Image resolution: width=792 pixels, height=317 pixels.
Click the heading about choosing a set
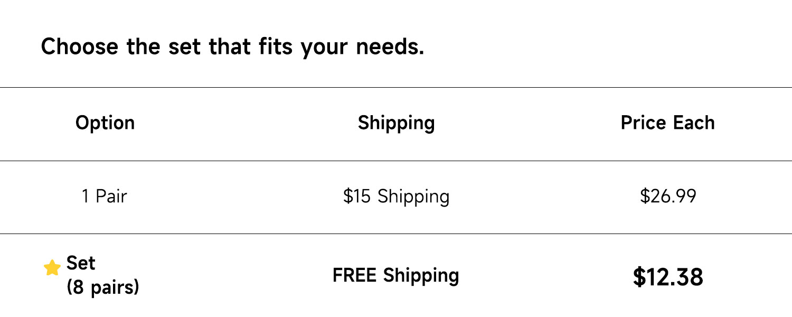232,46
